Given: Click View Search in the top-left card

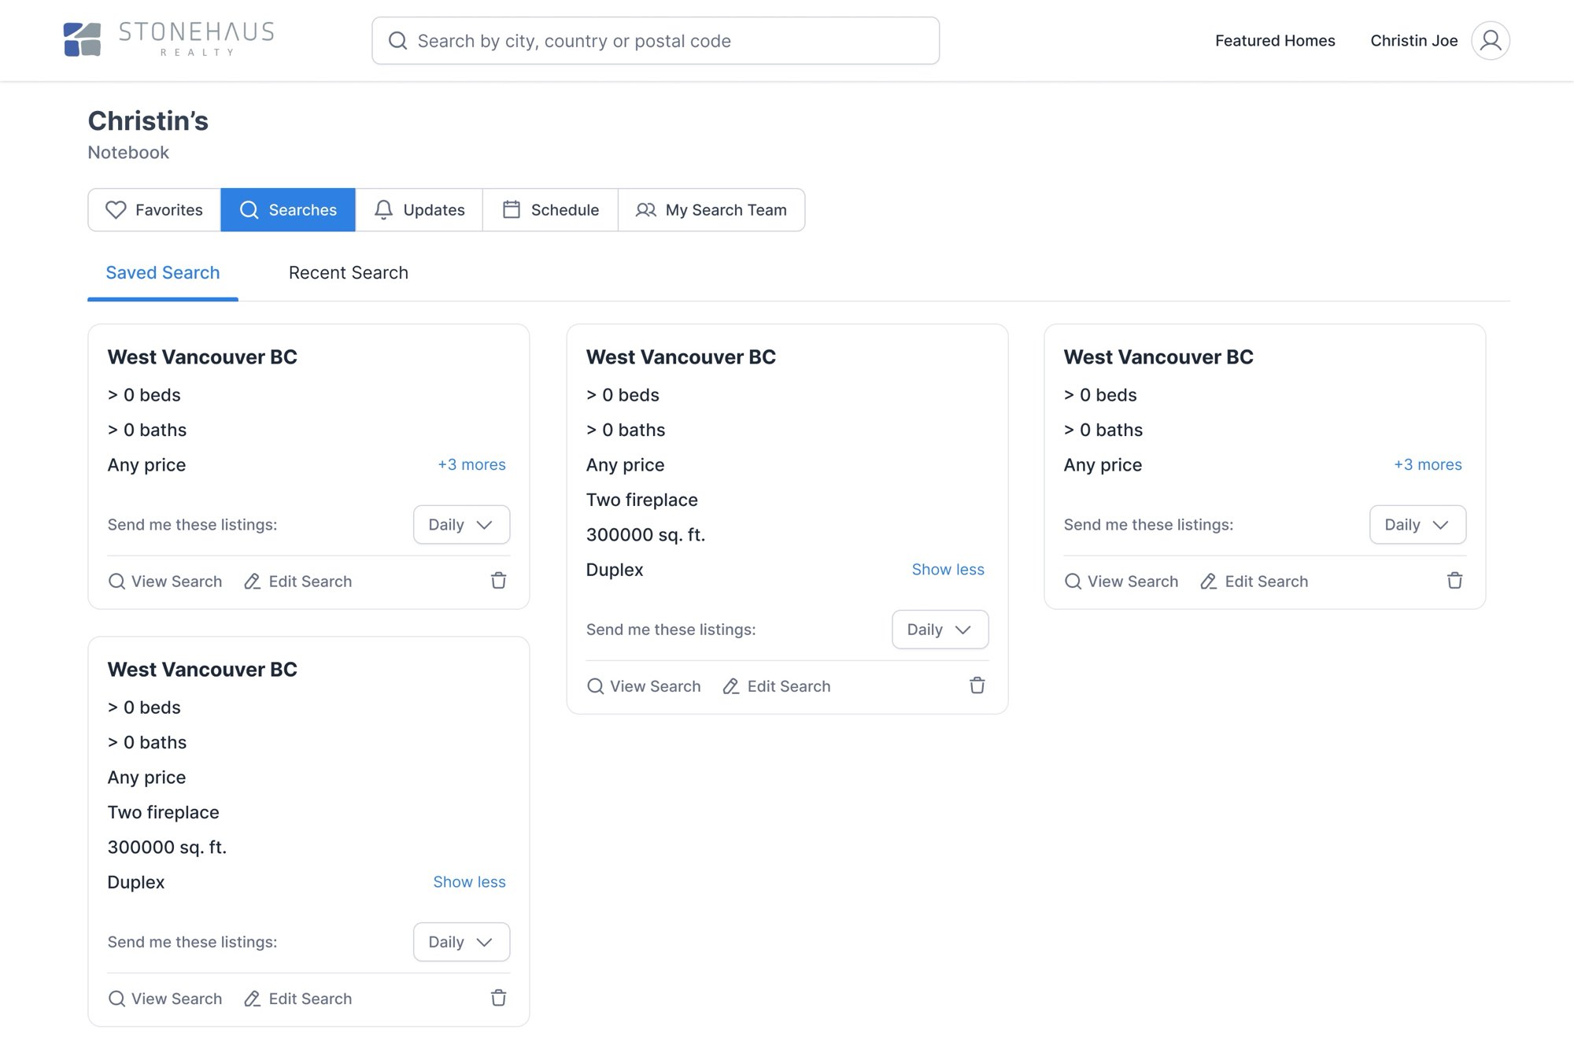Looking at the screenshot, I should click(x=165, y=582).
